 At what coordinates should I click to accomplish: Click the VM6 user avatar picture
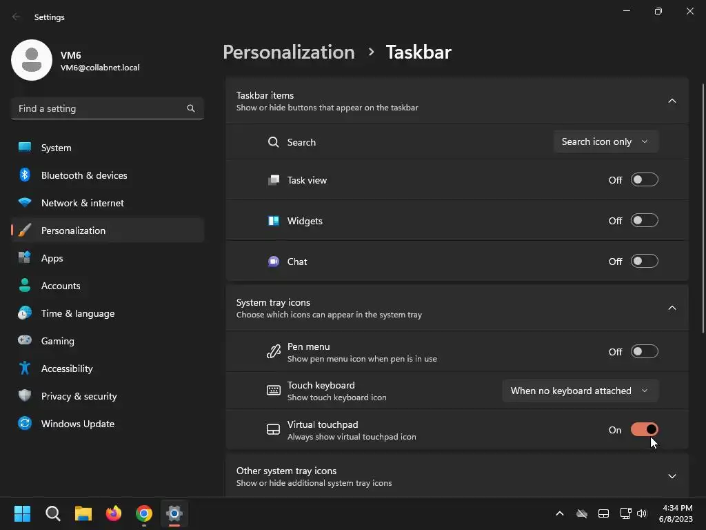click(x=32, y=60)
